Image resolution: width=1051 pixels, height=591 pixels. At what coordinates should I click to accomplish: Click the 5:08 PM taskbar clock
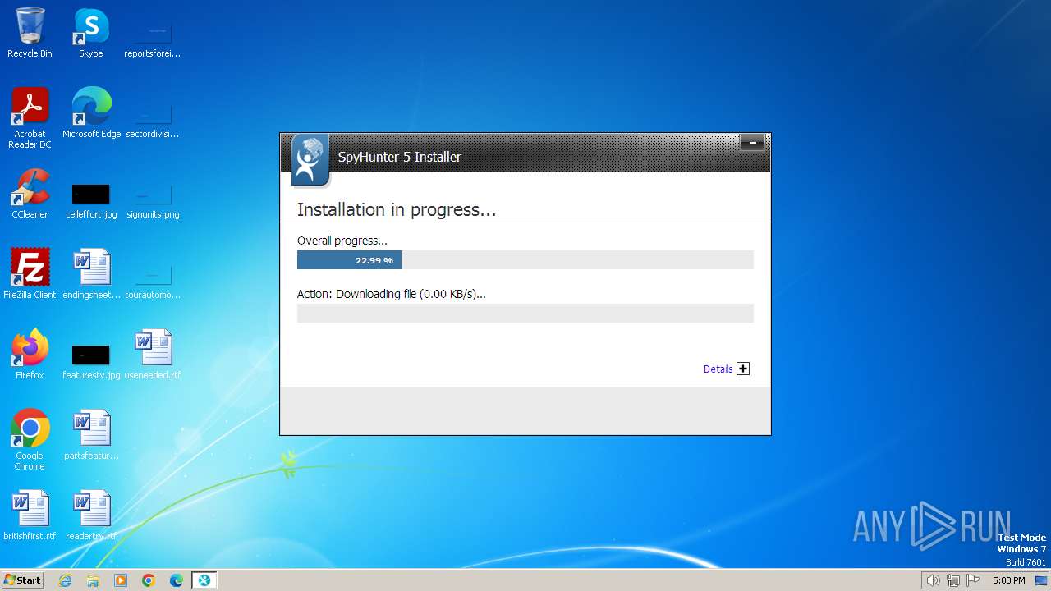(x=1008, y=580)
